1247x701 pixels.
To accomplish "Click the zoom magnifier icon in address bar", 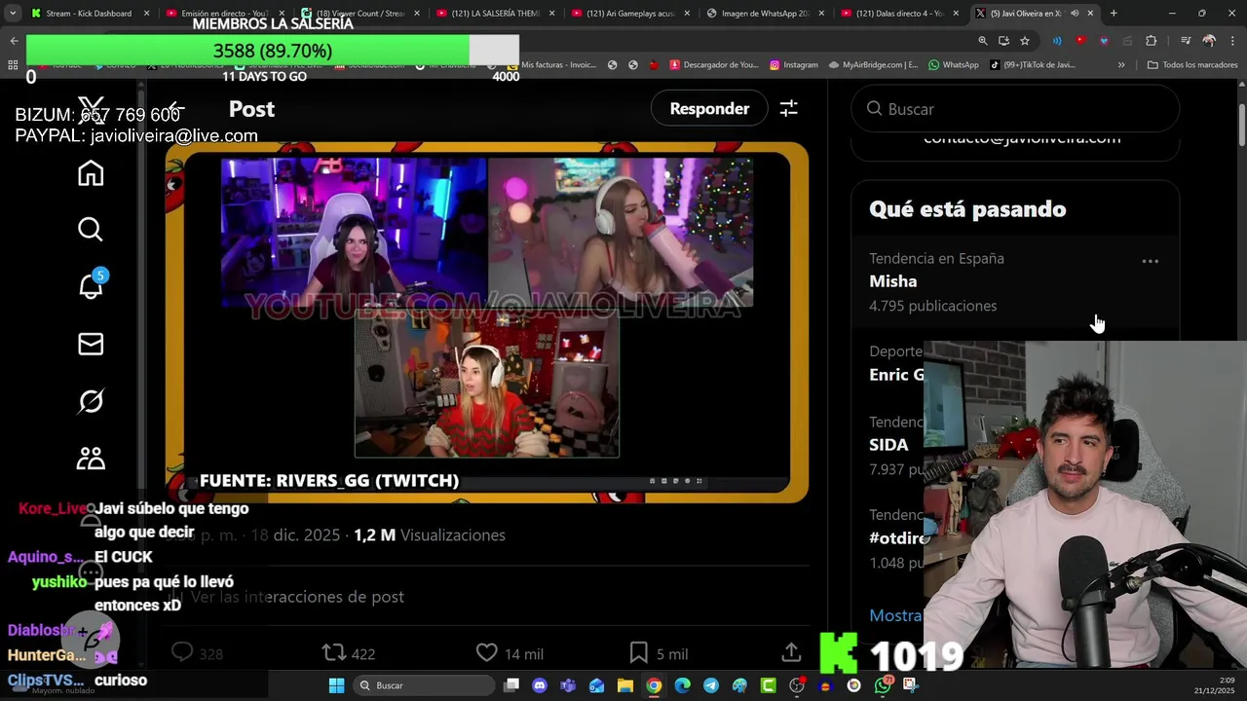I will coord(983,41).
